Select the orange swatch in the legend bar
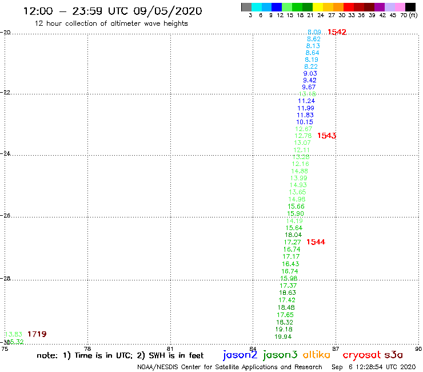 point(338,7)
